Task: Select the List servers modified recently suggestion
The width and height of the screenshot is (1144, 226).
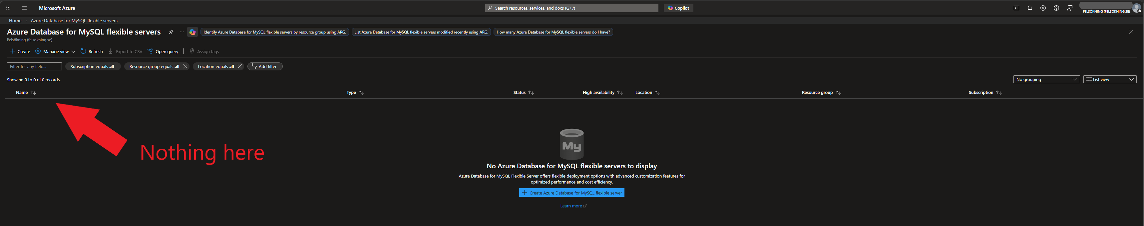Action: tap(421, 32)
